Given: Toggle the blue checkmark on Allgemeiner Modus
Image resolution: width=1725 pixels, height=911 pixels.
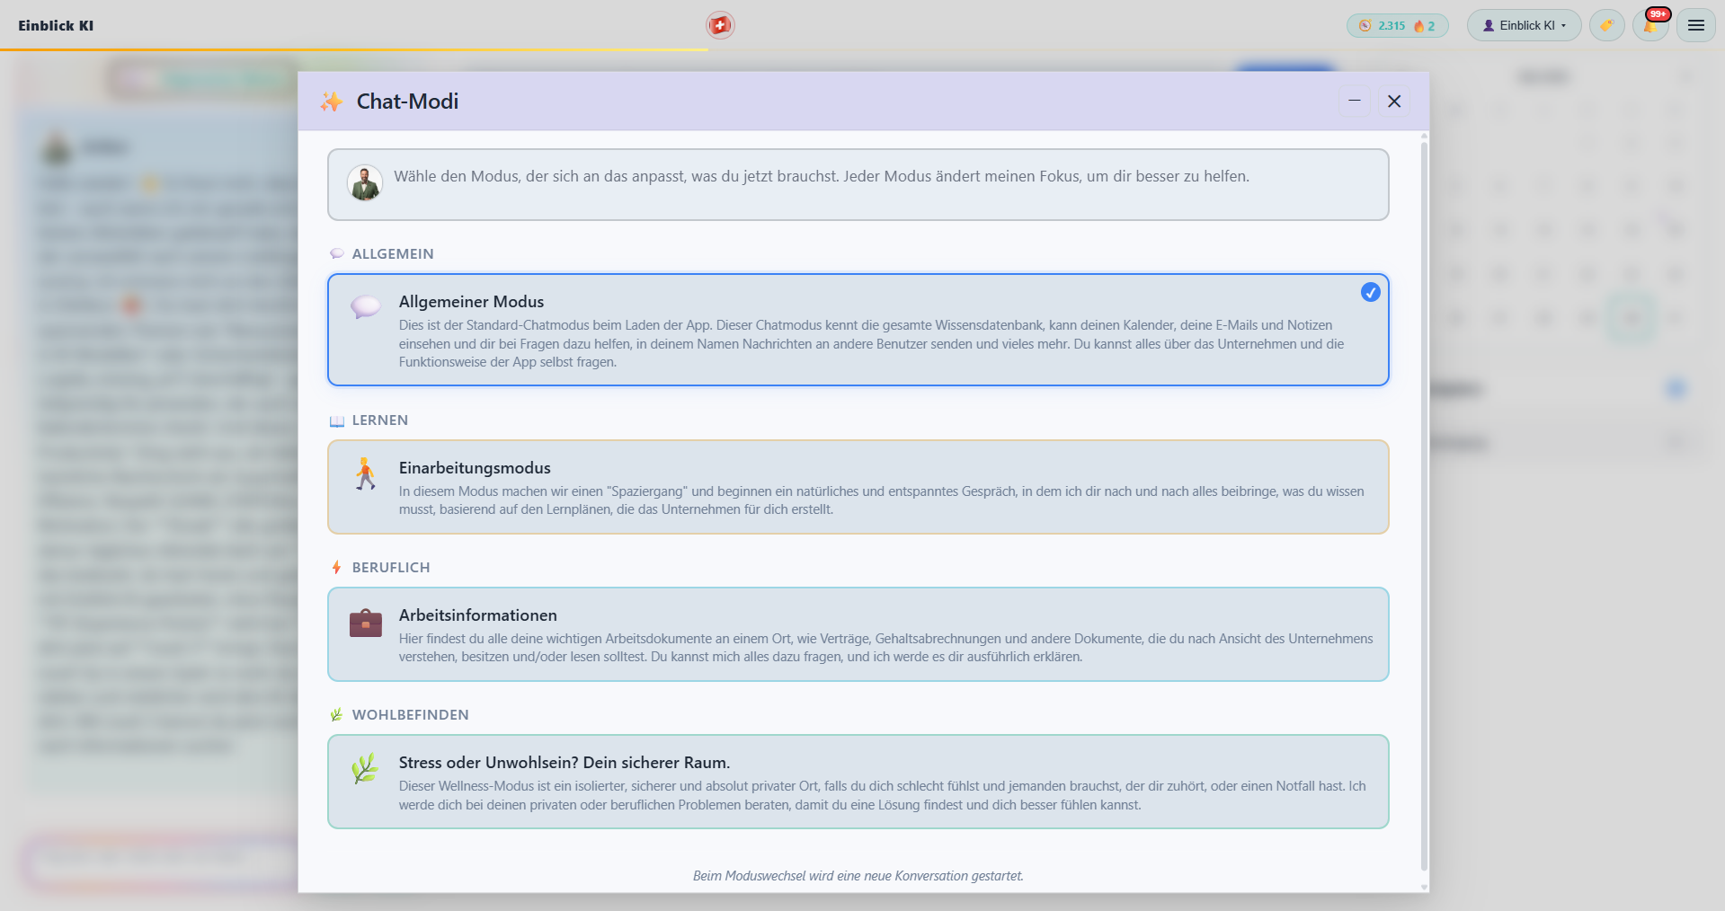Looking at the screenshot, I should point(1370,292).
